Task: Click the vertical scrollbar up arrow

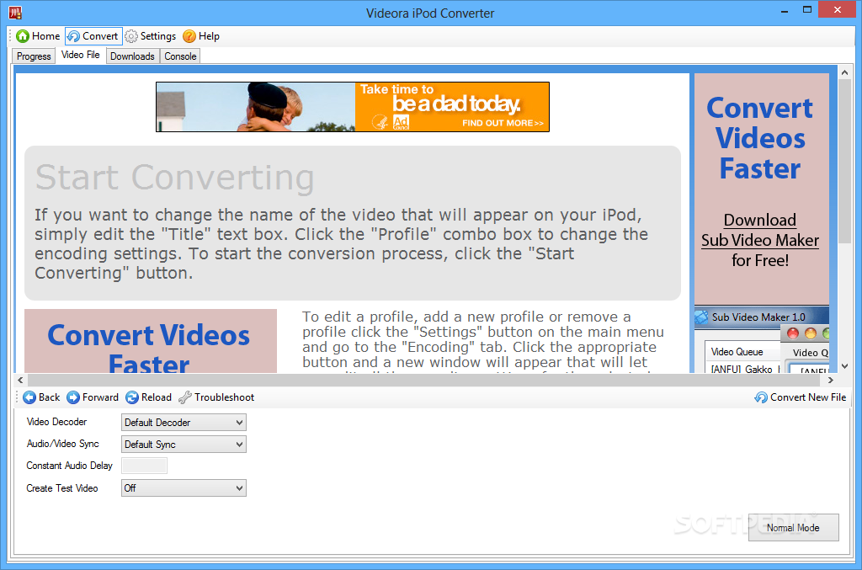Action: [845, 72]
